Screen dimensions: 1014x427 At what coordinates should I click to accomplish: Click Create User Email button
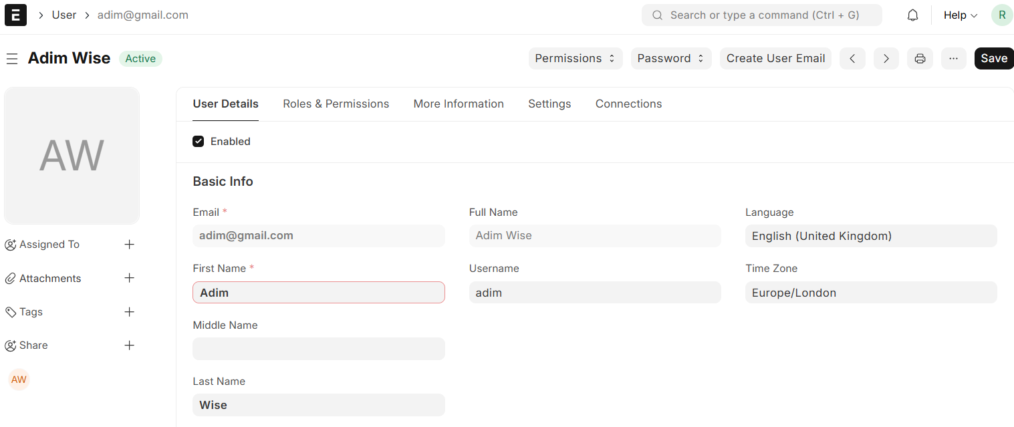pyautogui.click(x=775, y=59)
